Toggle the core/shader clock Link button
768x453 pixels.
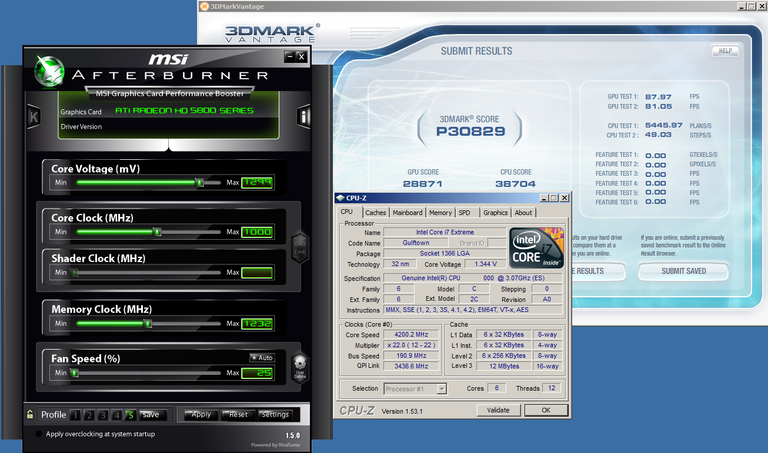(300, 248)
